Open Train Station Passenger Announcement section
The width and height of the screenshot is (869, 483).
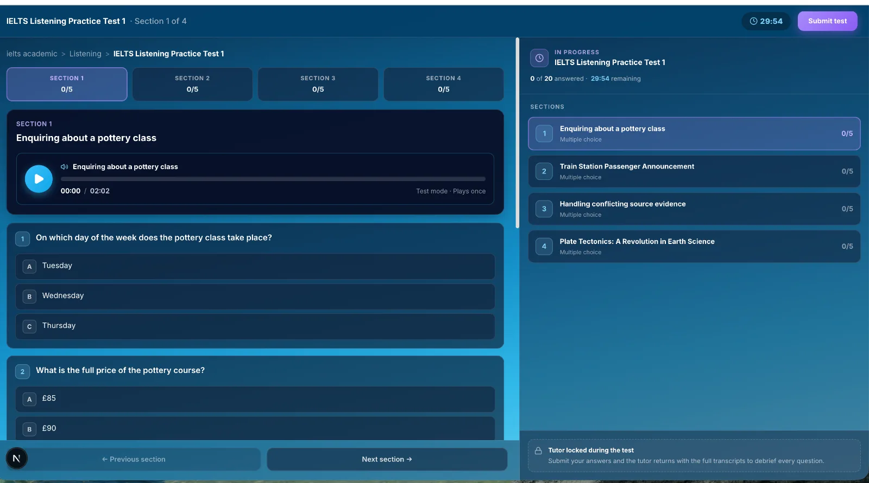coord(694,171)
